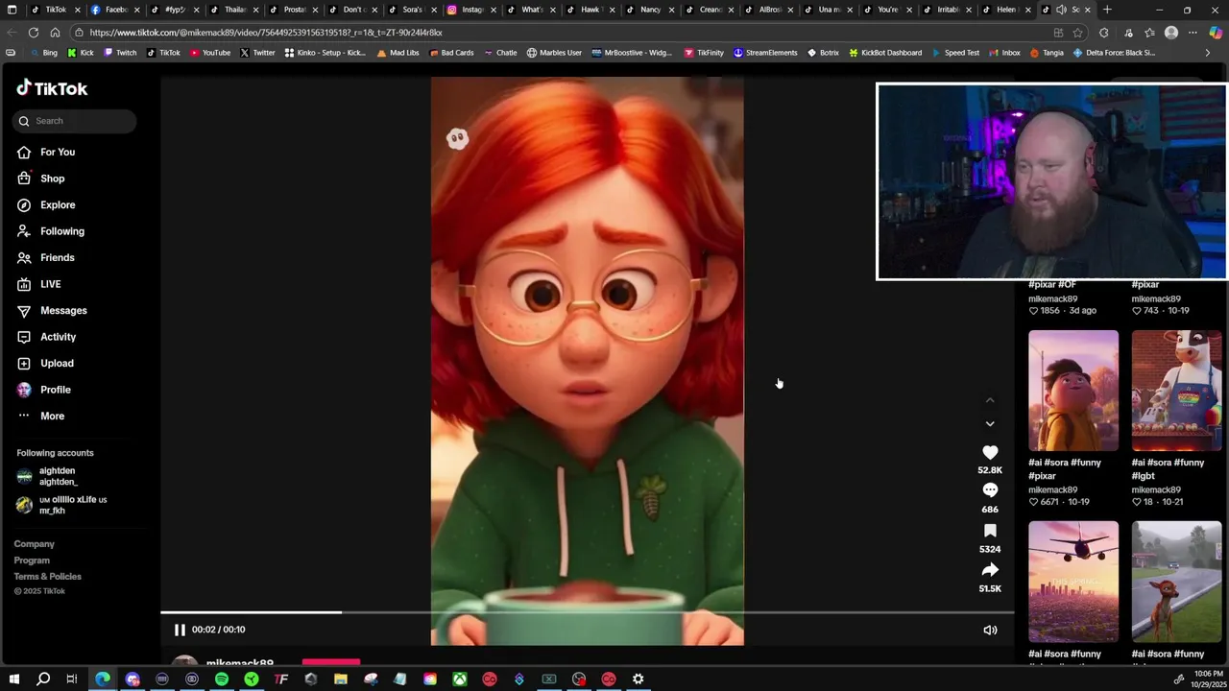
Task: Open the airplane at sunset video thumbnail
Action: coord(1073,582)
